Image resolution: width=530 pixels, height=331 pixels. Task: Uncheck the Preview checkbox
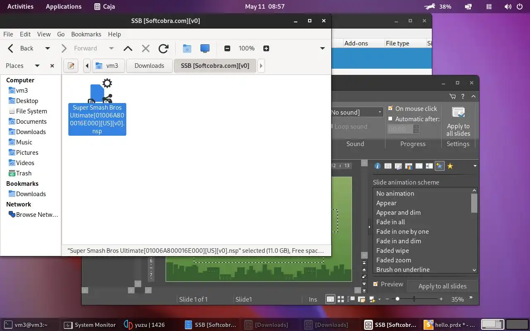click(x=376, y=284)
